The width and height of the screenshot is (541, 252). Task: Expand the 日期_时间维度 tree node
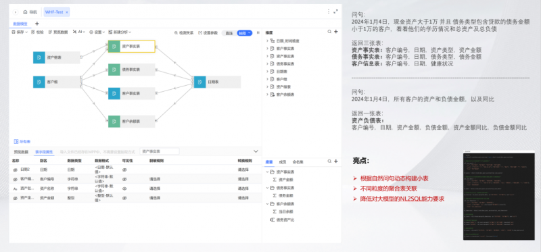pyautogui.click(x=267, y=41)
